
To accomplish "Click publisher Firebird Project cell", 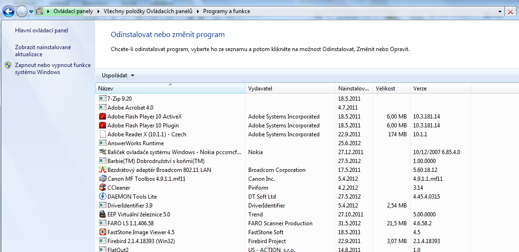I will pos(267,241).
